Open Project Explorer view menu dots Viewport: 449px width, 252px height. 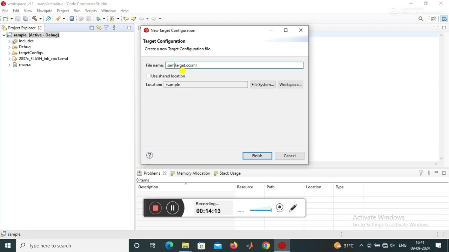click(x=114, y=28)
